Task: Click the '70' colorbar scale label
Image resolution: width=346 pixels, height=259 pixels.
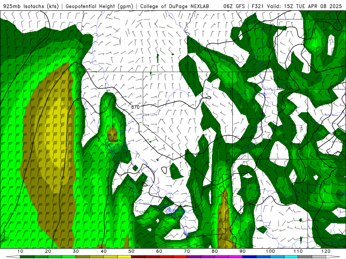Action: coord(187,251)
